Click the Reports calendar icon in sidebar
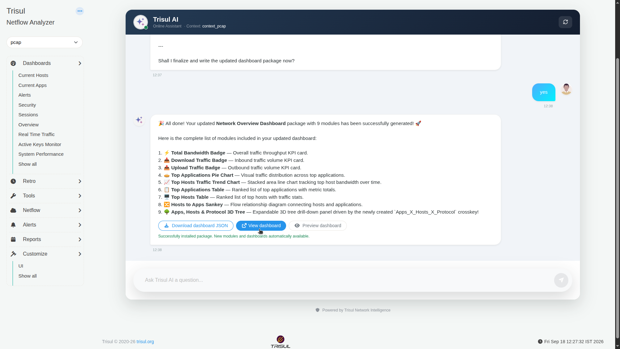Viewport: 620px width, 349px height. point(13,239)
